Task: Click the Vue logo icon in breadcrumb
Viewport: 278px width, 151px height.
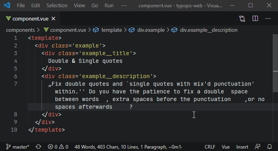Action: pos(46,30)
